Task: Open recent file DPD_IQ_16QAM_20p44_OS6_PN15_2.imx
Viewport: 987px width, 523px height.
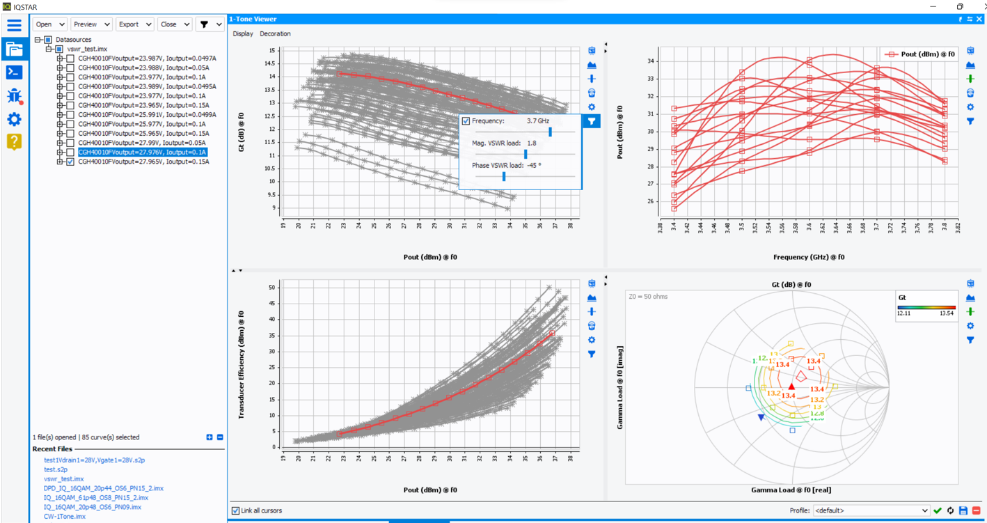Action: pyautogui.click(x=104, y=488)
